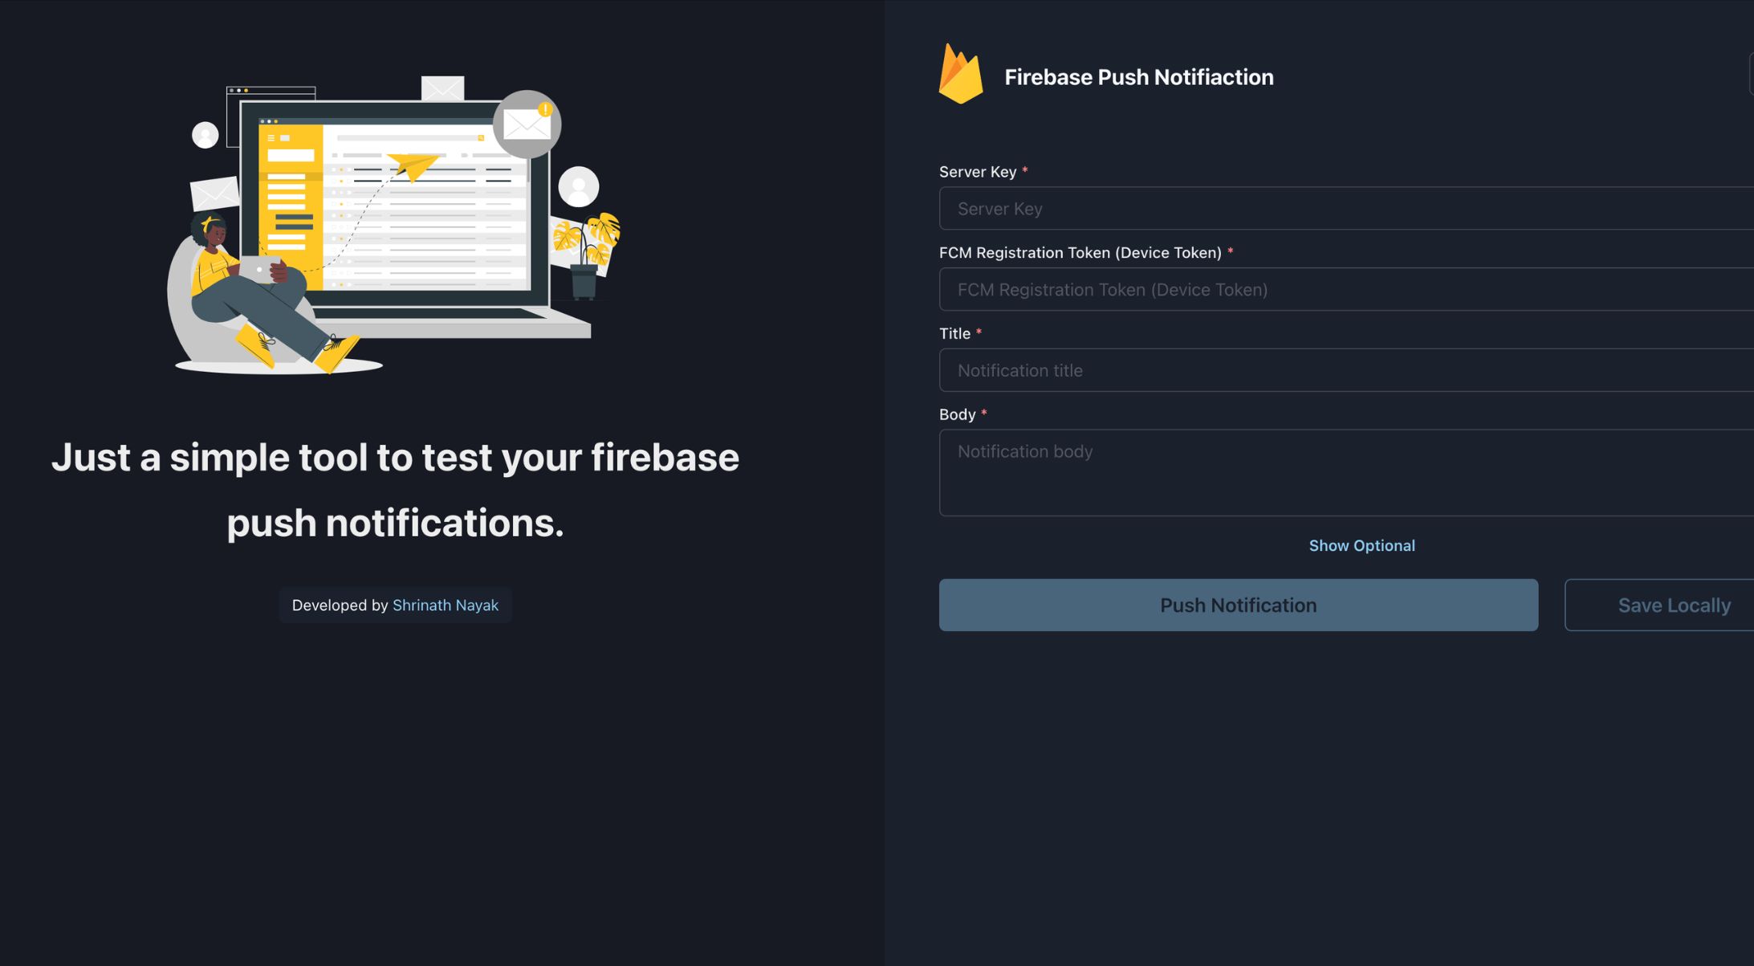Image resolution: width=1754 pixels, height=966 pixels.
Task: Click the Notification body text area
Action: (x=1346, y=473)
